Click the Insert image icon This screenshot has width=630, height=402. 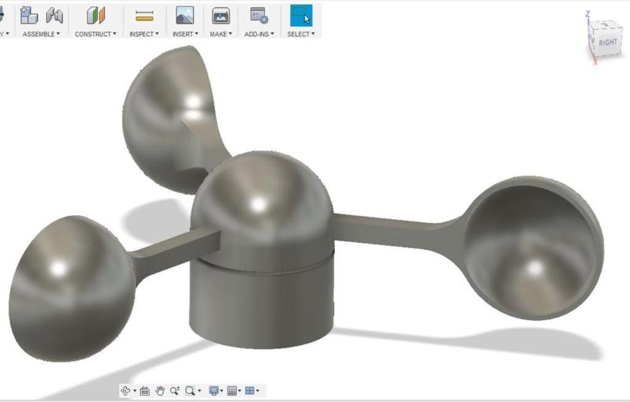click(185, 15)
